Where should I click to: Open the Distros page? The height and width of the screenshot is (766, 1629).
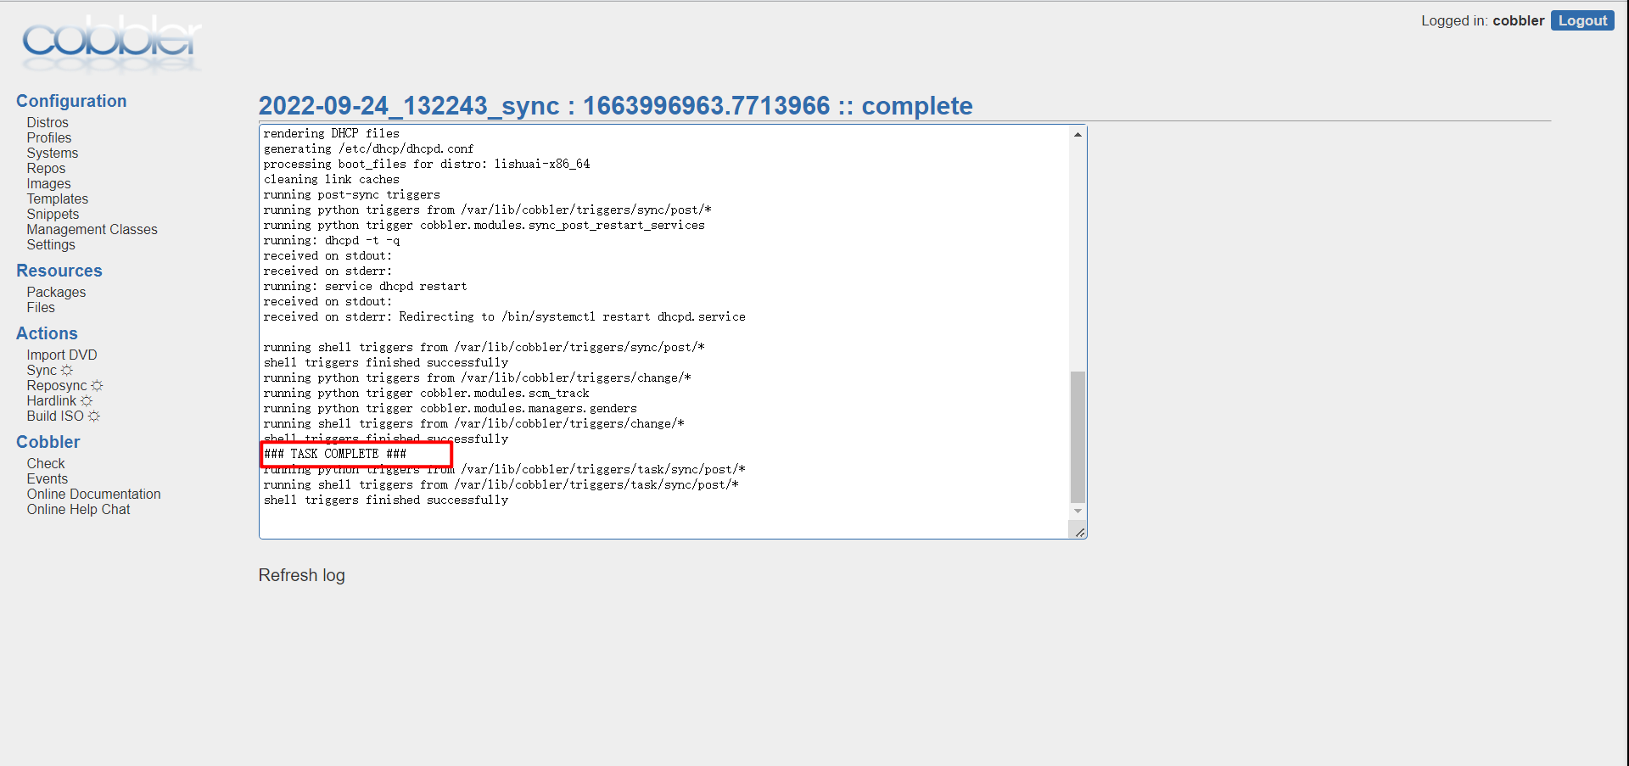48,123
